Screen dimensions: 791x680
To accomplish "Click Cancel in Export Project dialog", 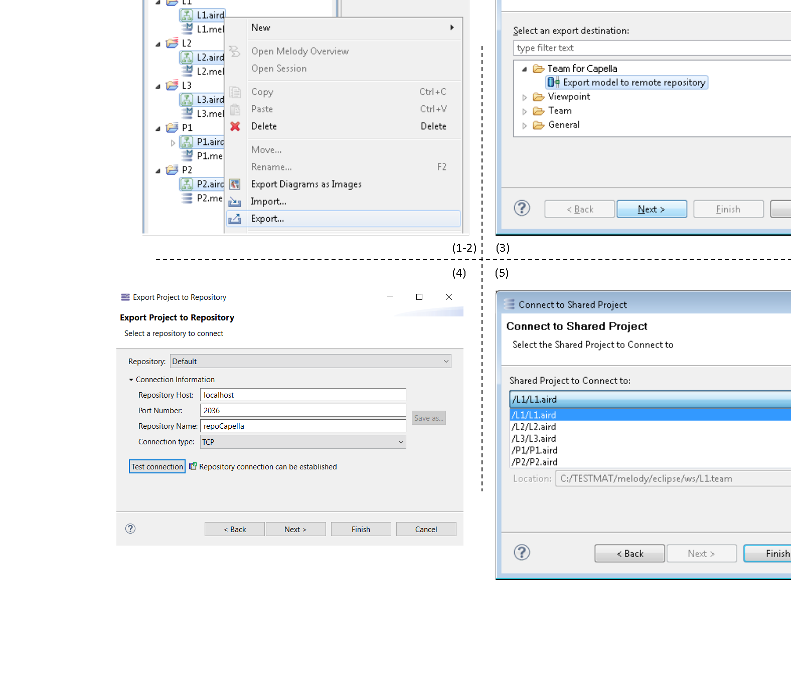I will point(426,529).
